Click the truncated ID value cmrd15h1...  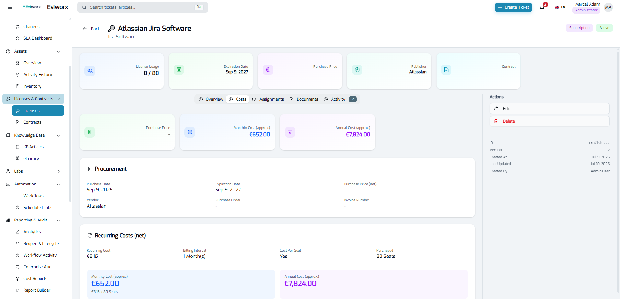[x=599, y=143]
